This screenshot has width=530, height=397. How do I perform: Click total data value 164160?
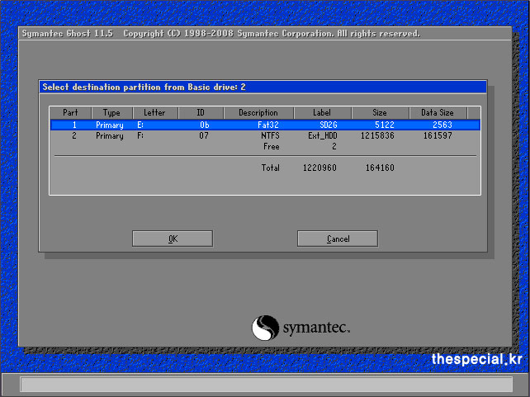[380, 168]
